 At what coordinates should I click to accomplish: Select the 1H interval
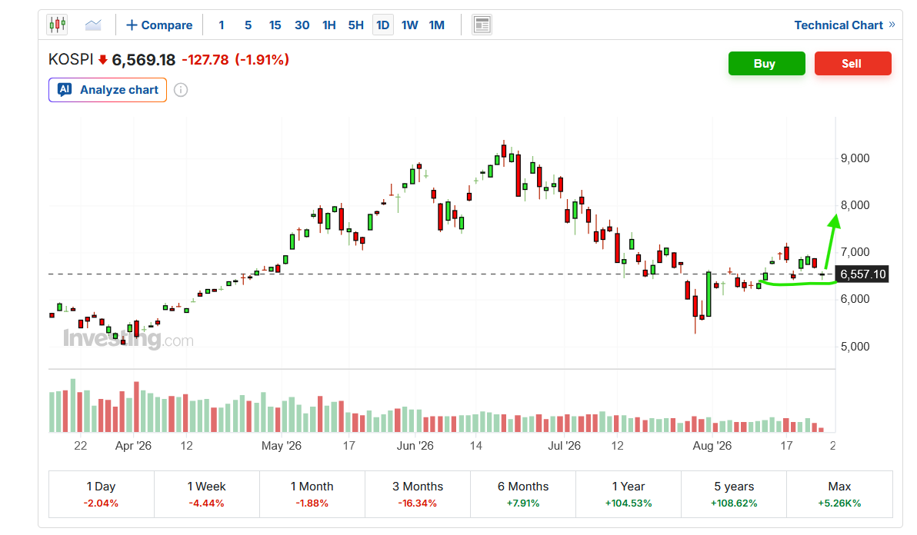click(x=329, y=25)
